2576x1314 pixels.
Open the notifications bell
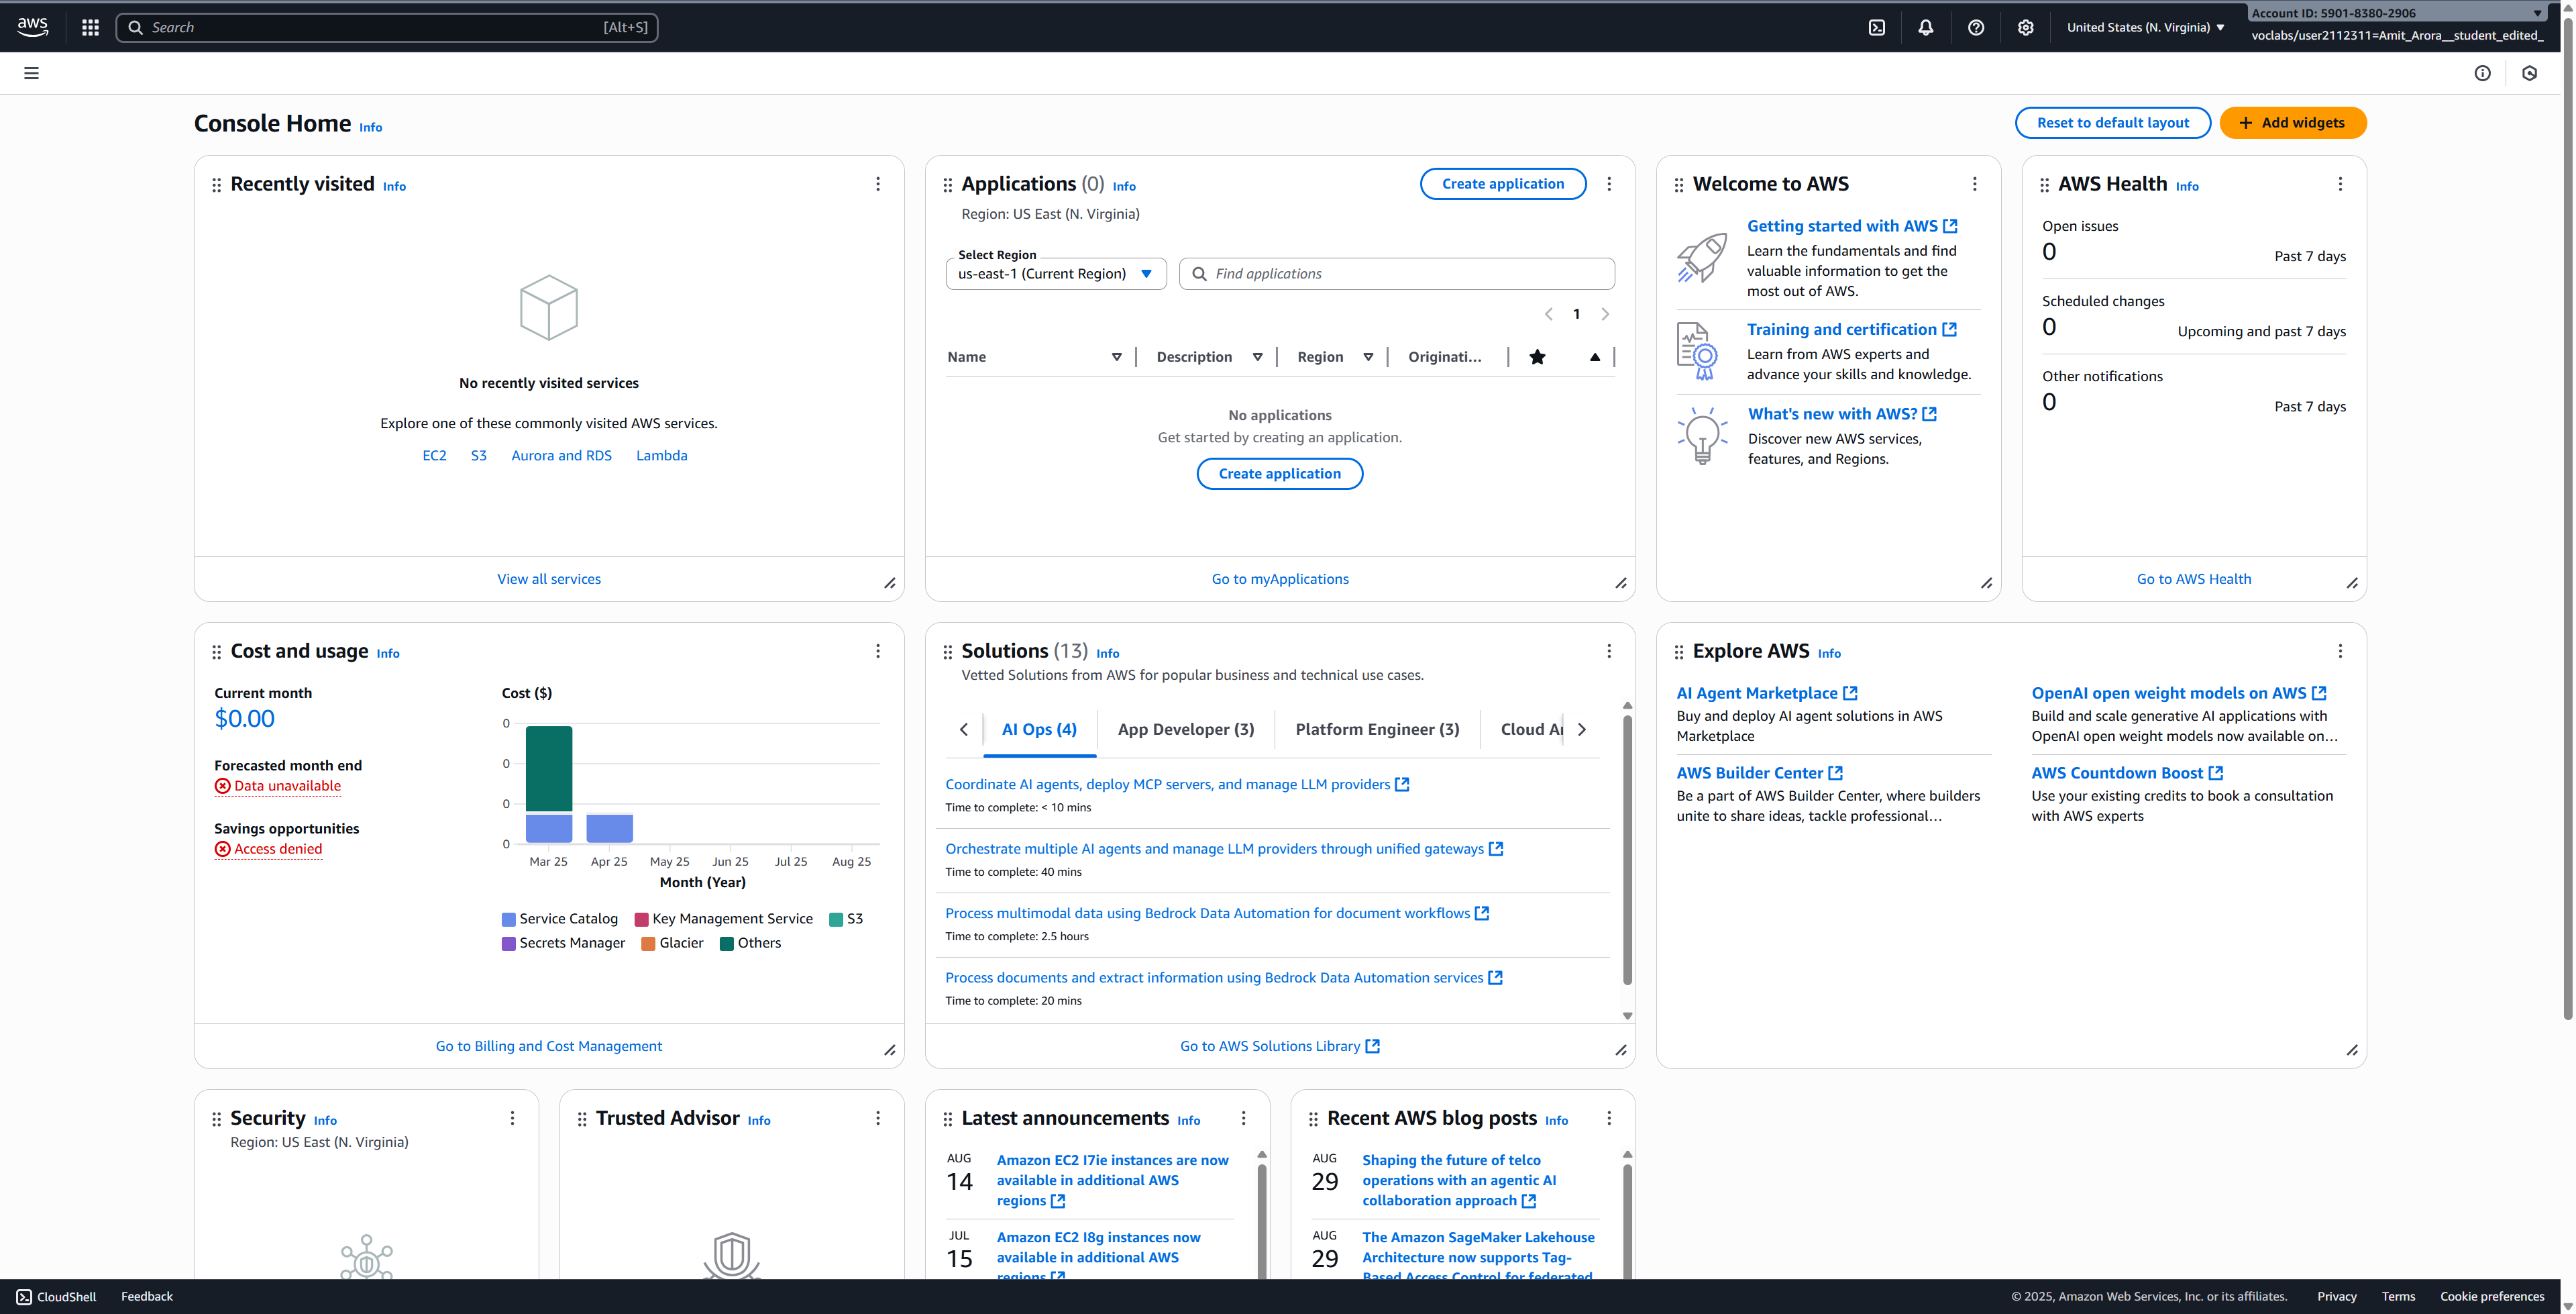[x=1926, y=27]
